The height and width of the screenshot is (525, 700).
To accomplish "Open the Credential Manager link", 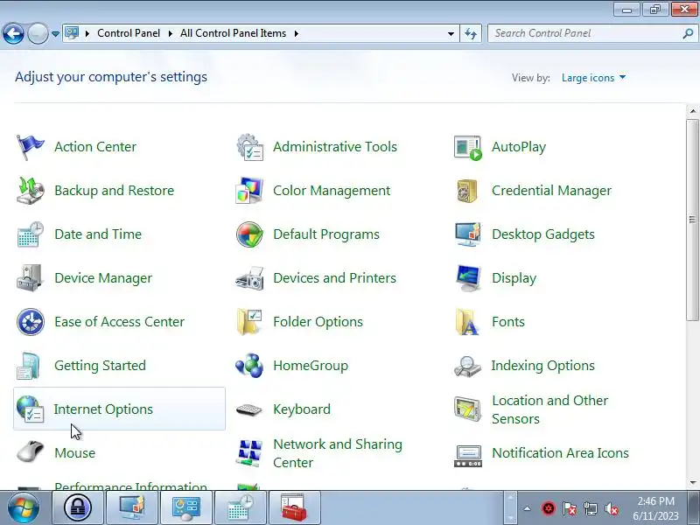I will point(551,191).
